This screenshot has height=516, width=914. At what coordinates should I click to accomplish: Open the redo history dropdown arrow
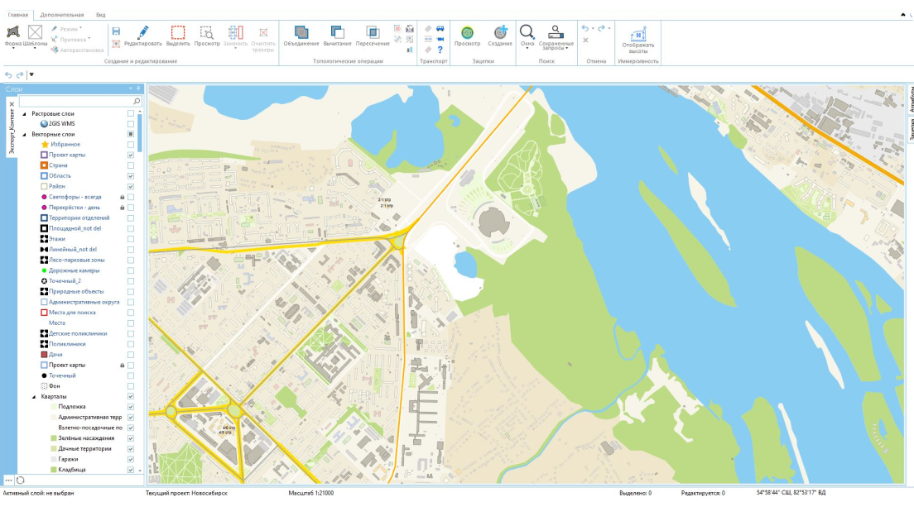point(609,29)
